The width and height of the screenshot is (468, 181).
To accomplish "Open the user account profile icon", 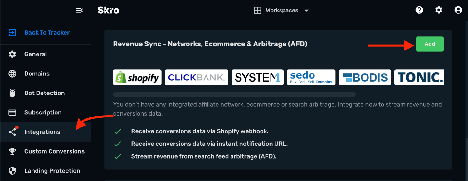I will pos(458,10).
